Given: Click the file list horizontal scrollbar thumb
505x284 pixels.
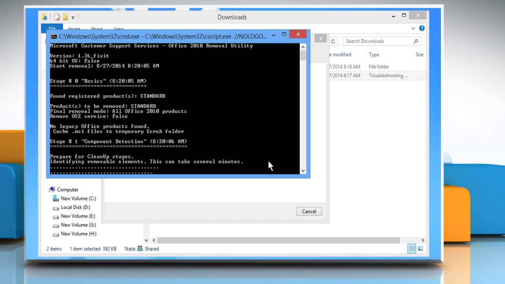Looking at the screenshot, I should coord(279,240).
